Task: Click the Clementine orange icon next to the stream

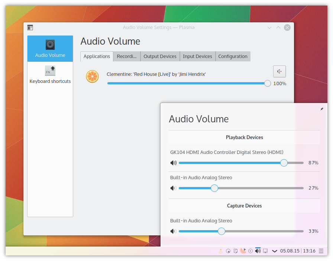Action: coord(92,77)
